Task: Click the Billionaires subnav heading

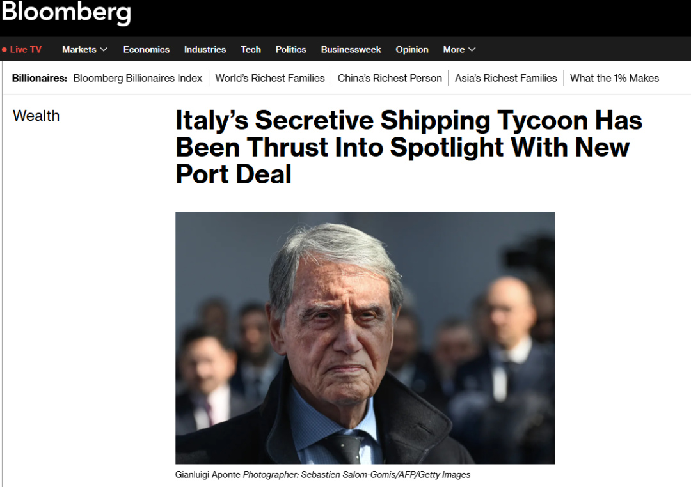Action: (40, 78)
